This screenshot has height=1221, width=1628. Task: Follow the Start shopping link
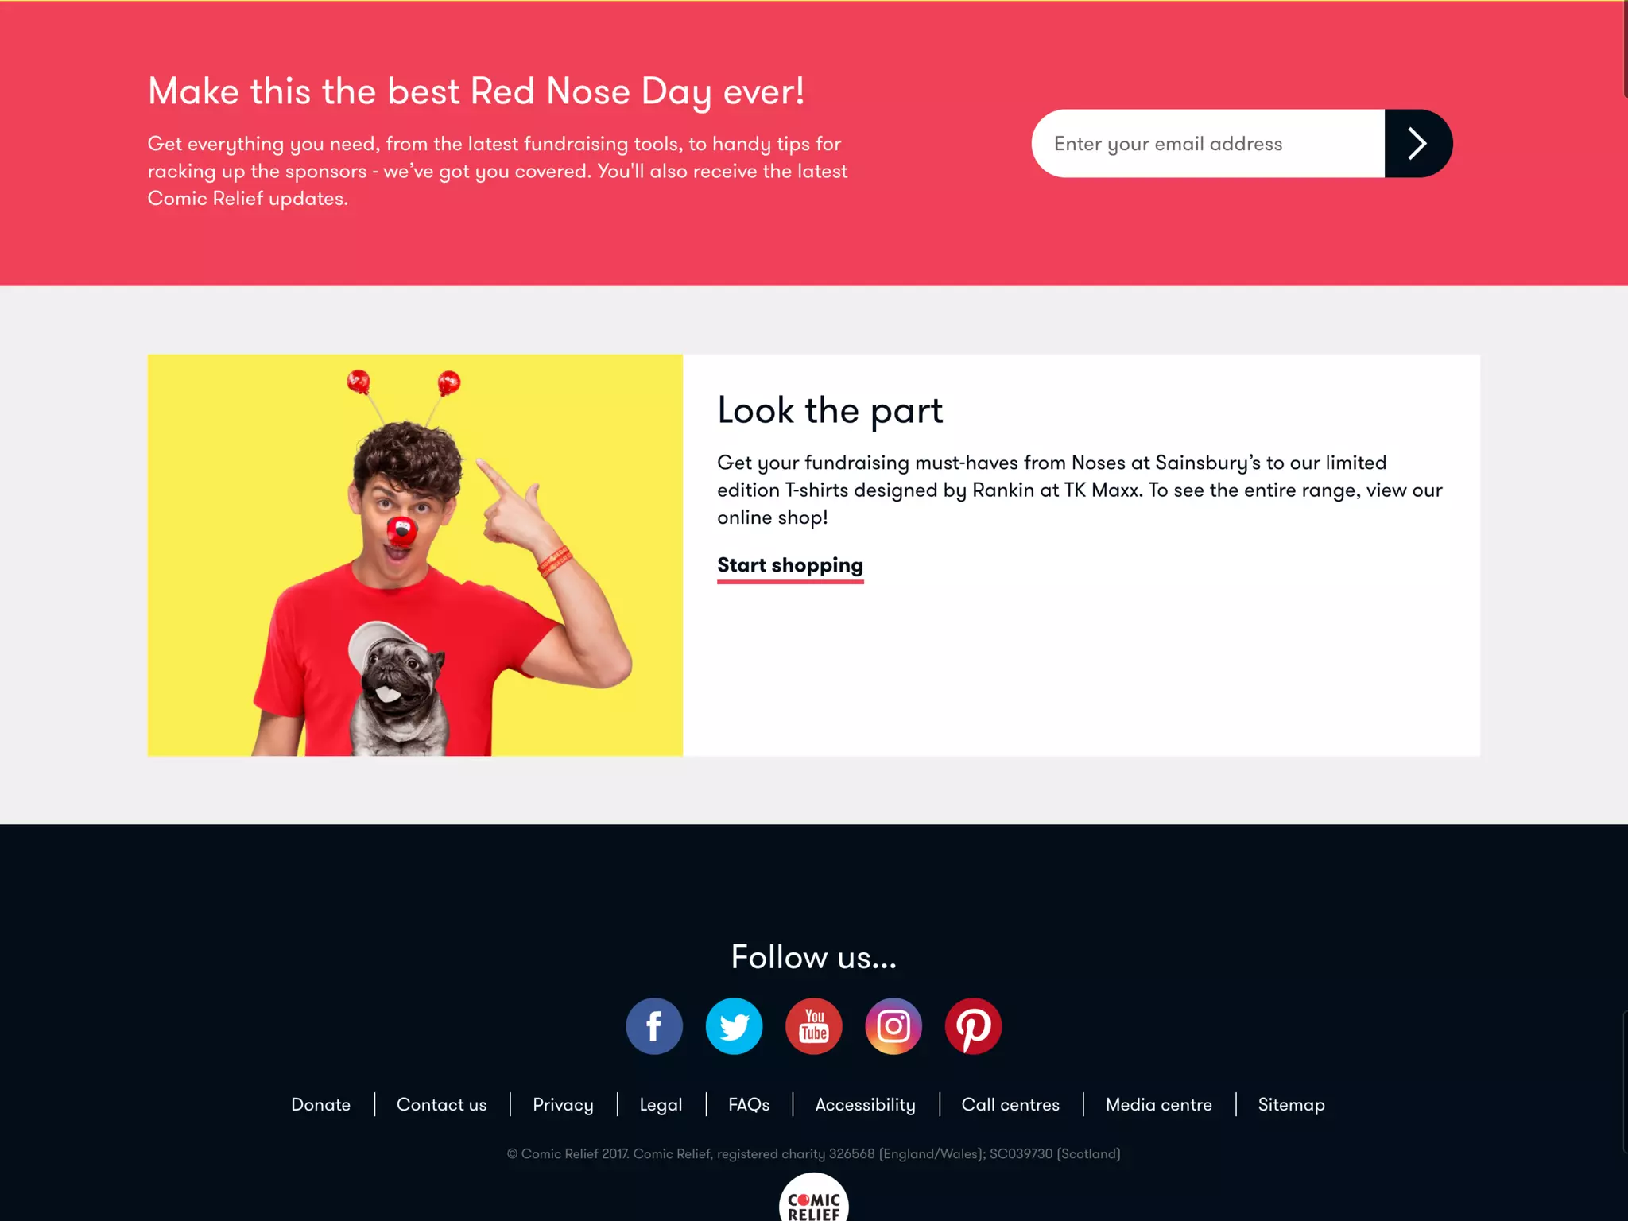[x=790, y=567]
